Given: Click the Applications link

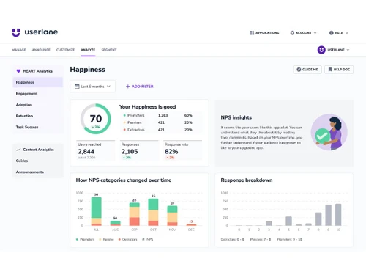Looking at the screenshot, I should 264,33.
